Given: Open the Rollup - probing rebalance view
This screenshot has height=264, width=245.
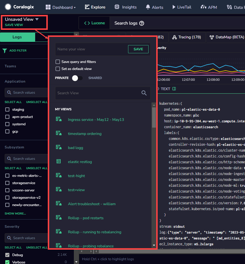Looking at the screenshot, I should (x=91, y=246).
